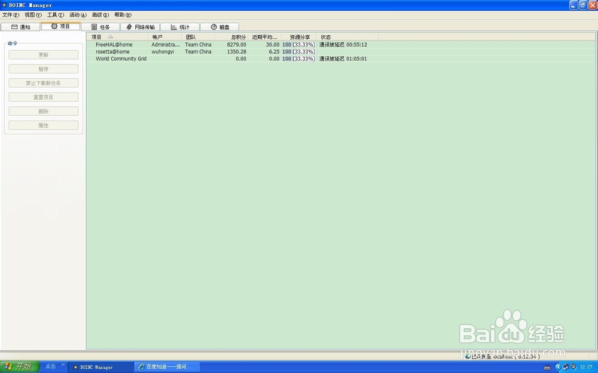The width and height of the screenshot is (598, 373).
Task: Click the 暂停 command button
Action: coord(44,69)
